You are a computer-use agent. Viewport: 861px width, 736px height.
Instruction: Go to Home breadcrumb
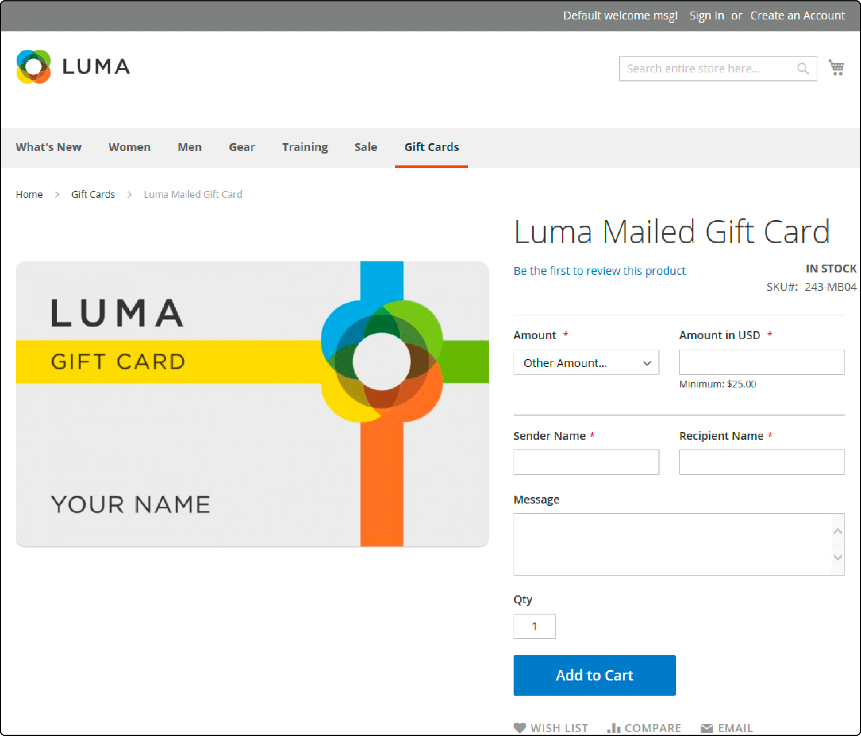pyautogui.click(x=29, y=194)
